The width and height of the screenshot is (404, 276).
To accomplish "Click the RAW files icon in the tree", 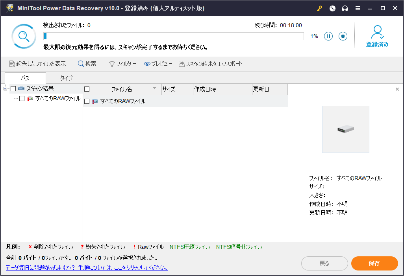I will tap(30, 99).
